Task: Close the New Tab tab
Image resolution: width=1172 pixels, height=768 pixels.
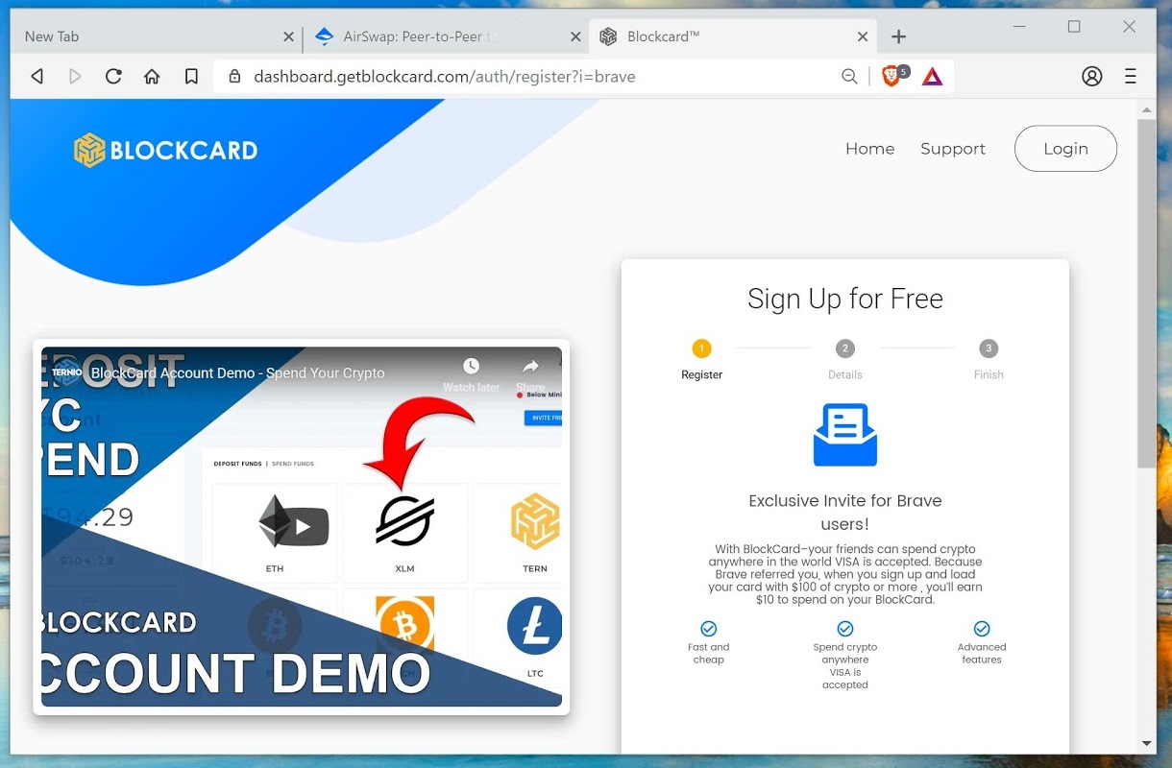Action: pyautogui.click(x=288, y=36)
